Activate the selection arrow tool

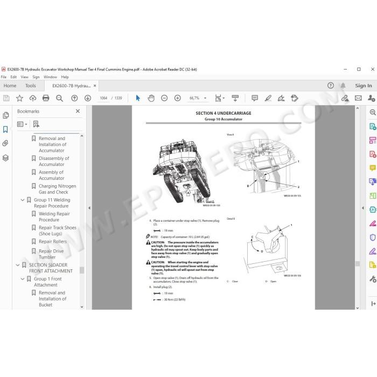pos(138,98)
